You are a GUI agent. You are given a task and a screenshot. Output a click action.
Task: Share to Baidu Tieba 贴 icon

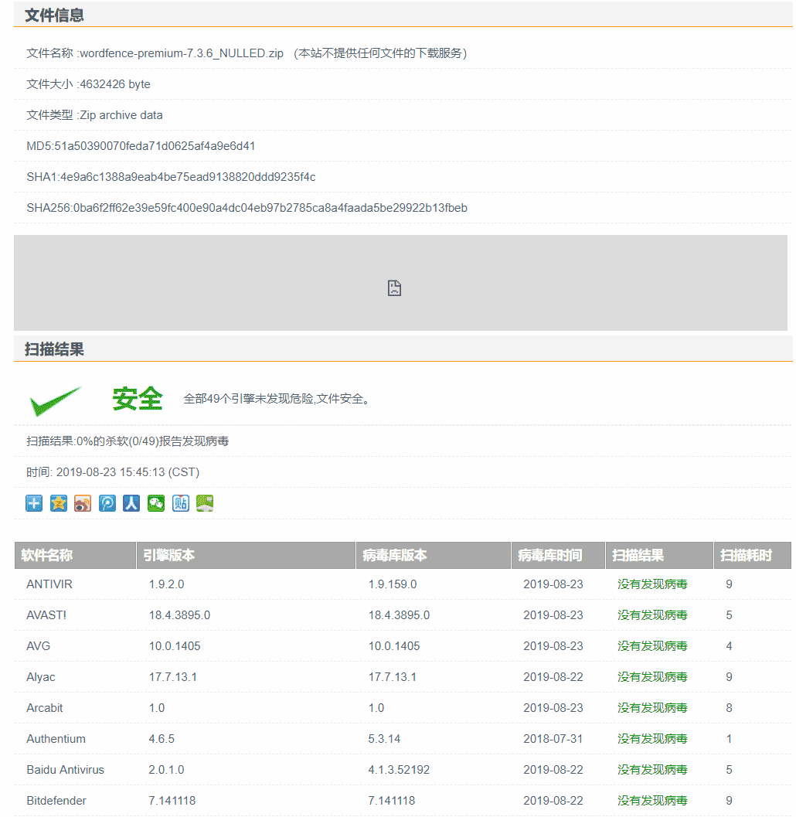(180, 503)
